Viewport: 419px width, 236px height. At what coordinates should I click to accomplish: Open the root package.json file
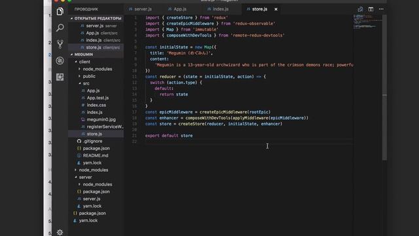tap(96, 214)
